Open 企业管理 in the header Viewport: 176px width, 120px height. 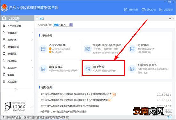coord(168,10)
